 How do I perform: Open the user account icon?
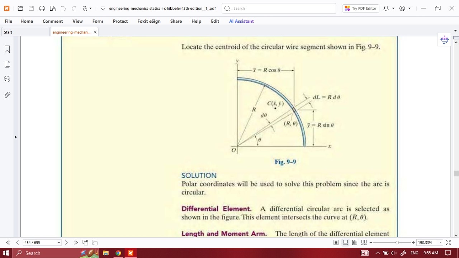tap(402, 8)
